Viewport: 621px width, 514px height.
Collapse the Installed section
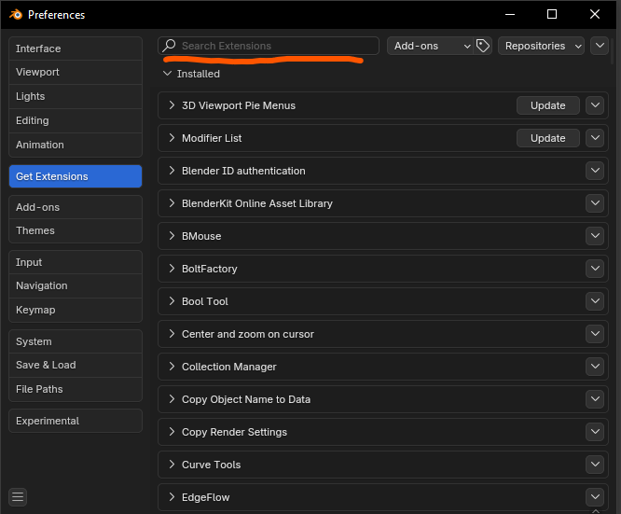168,74
